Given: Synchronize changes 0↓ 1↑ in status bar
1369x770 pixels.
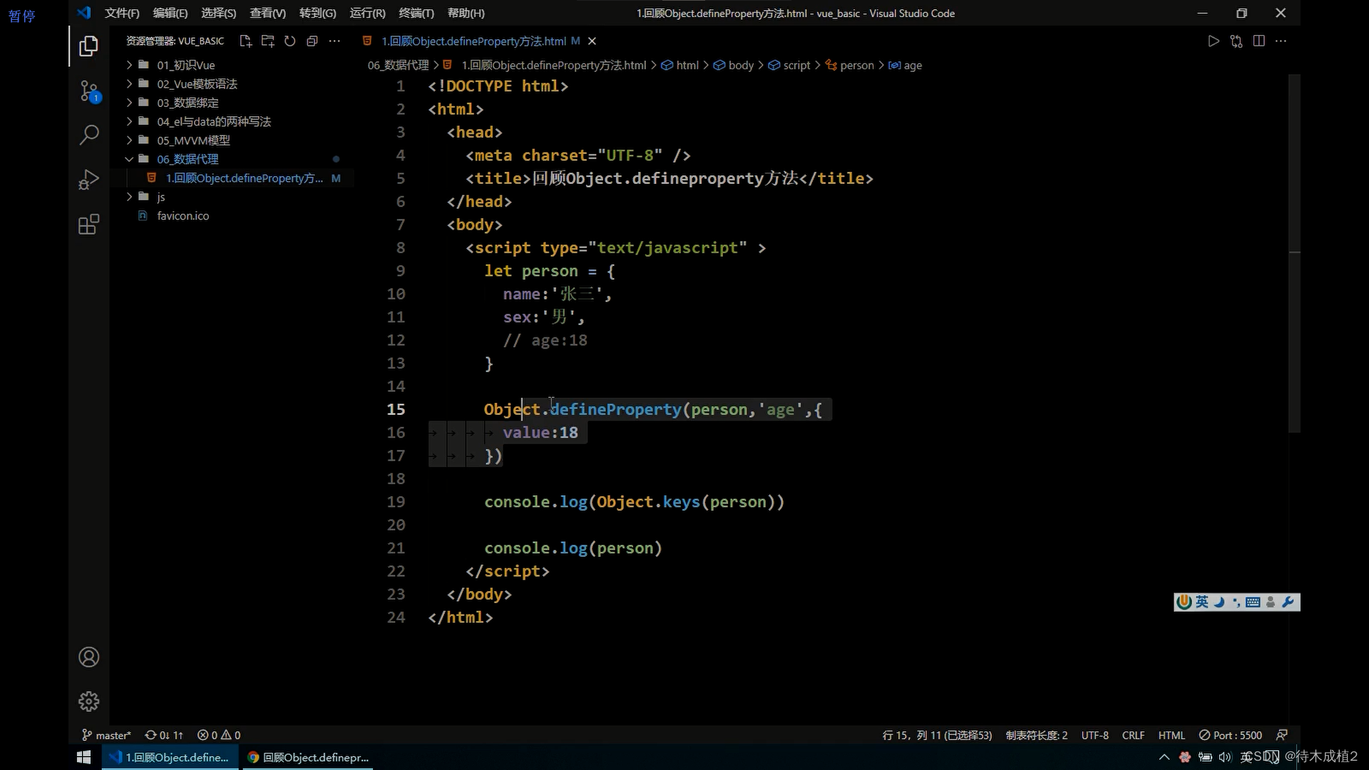Looking at the screenshot, I should click(x=164, y=735).
